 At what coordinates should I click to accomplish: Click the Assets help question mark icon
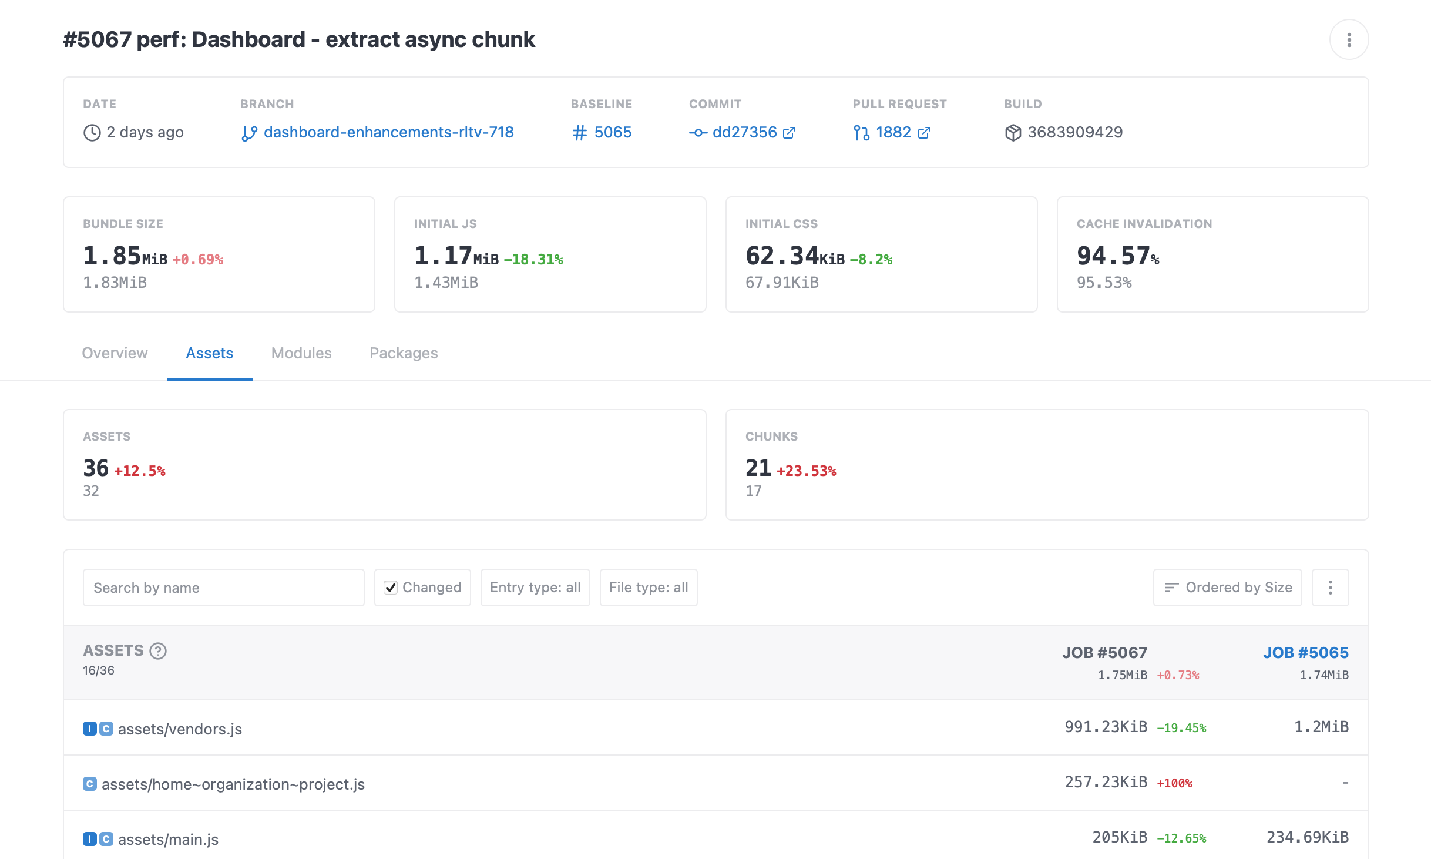158,651
